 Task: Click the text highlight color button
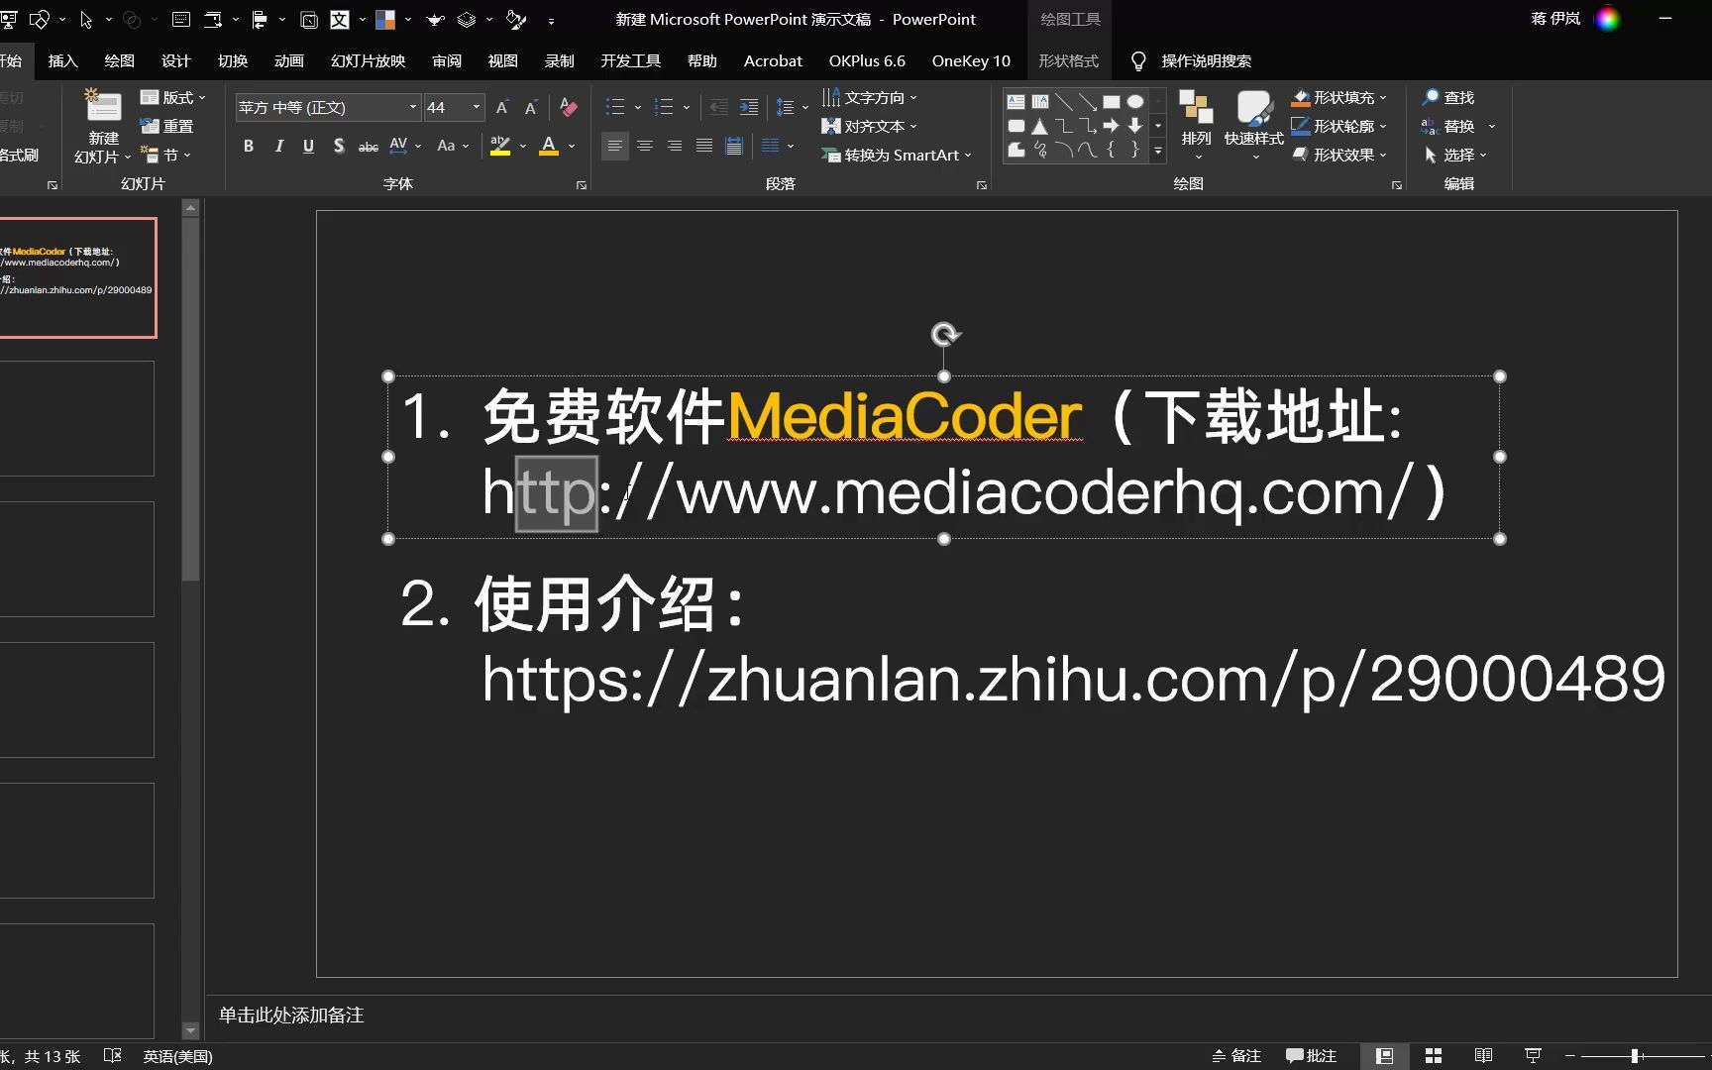point(500,146)
